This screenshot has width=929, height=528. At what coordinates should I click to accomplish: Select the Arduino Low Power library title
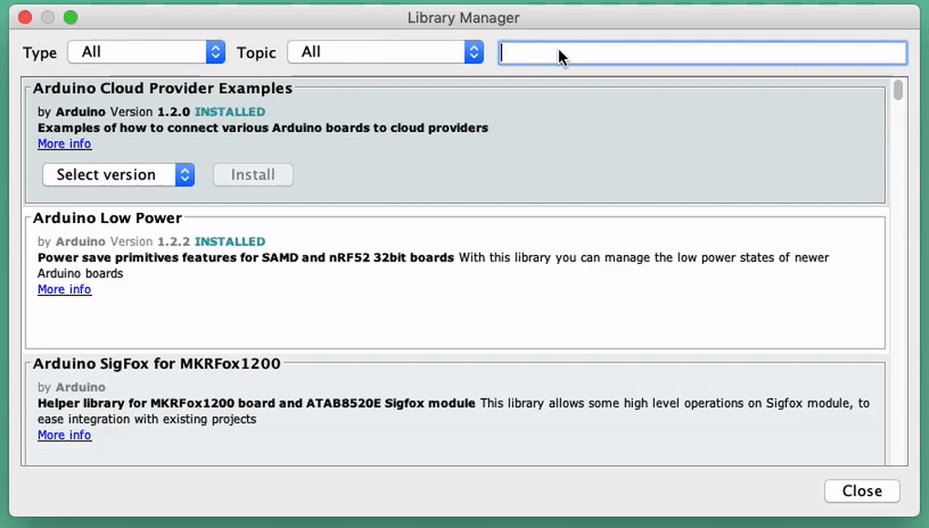point(107,218)
